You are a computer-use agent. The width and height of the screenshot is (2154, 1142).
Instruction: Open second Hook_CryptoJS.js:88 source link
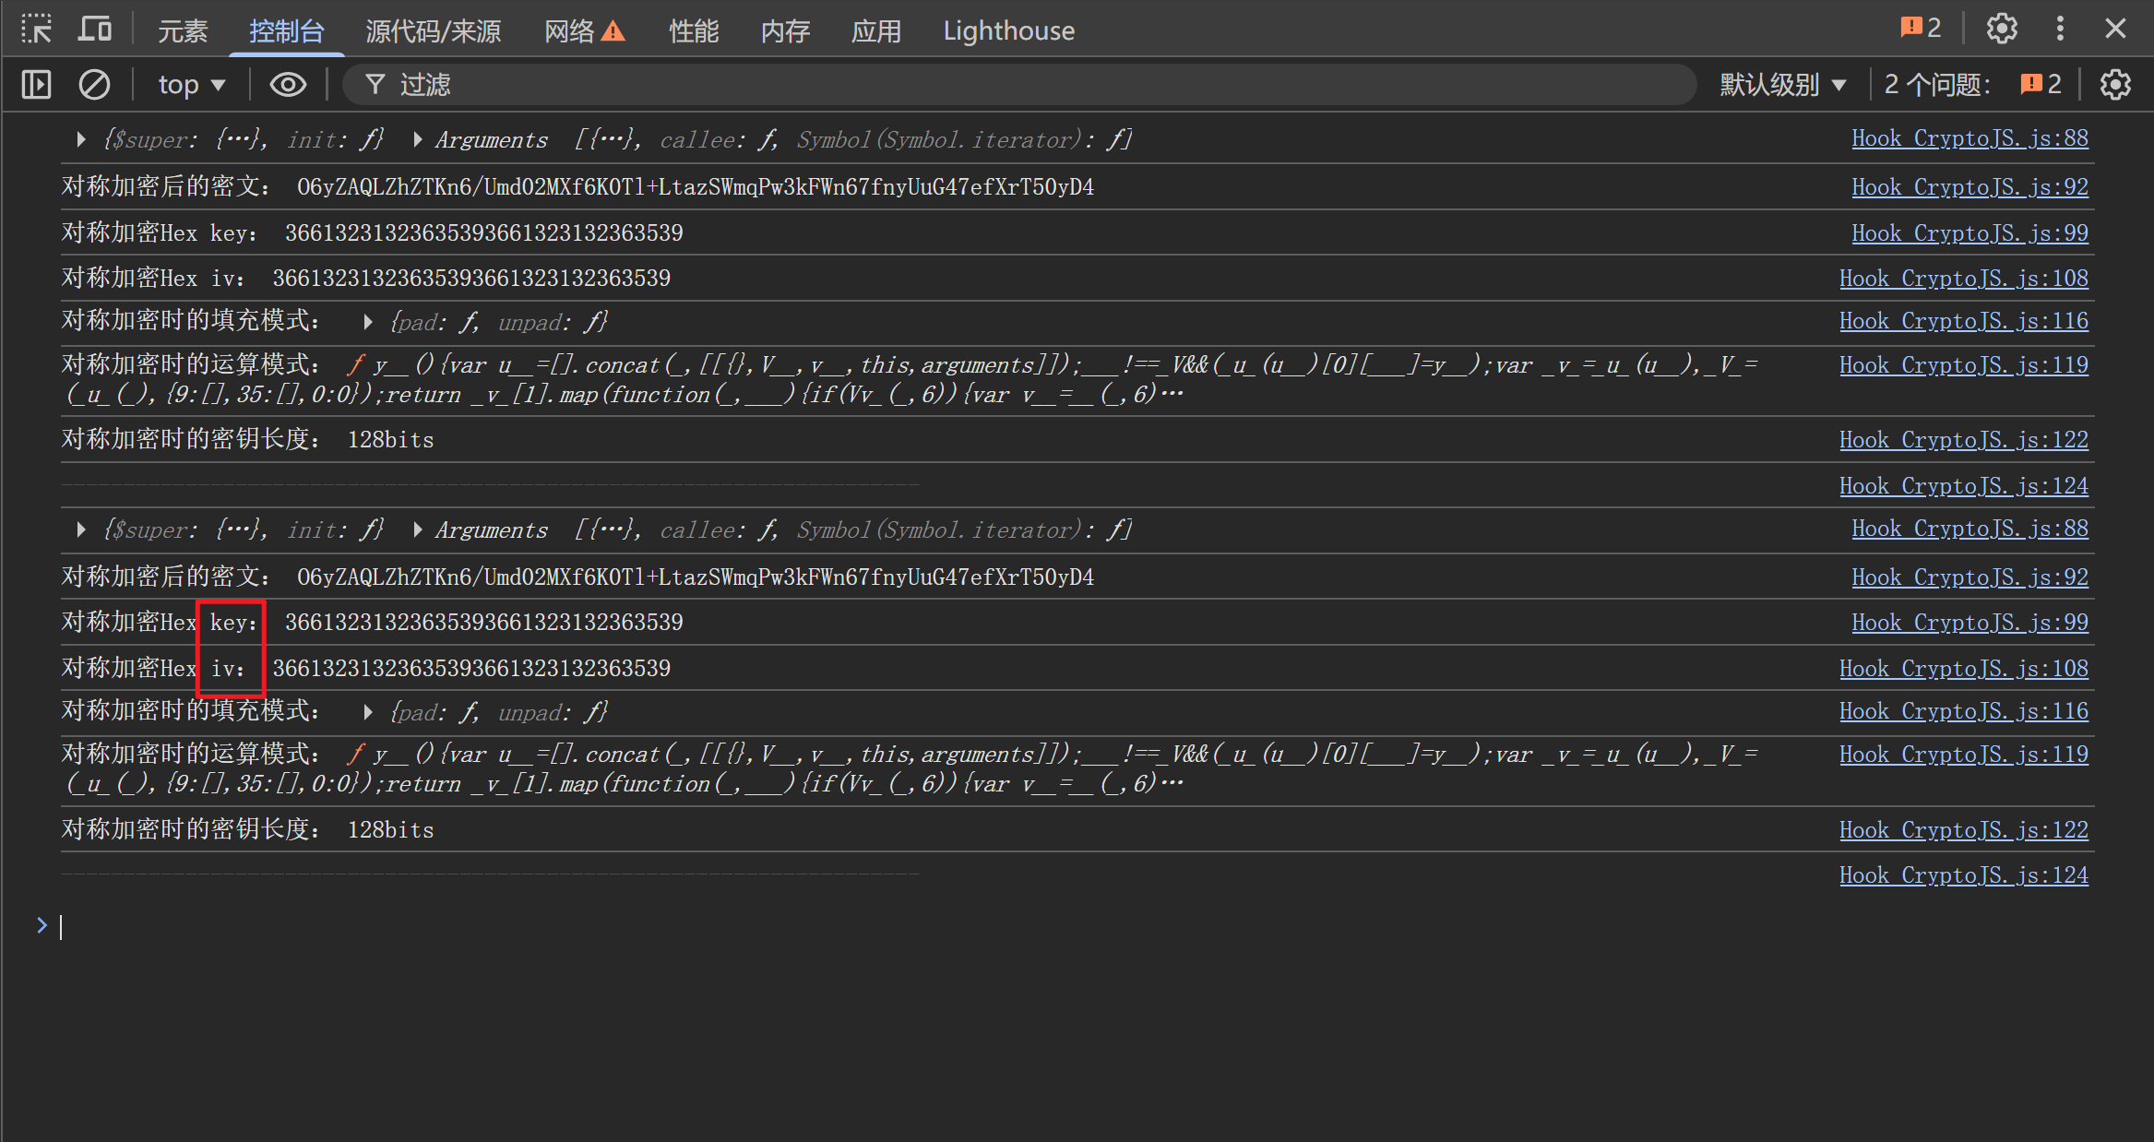point(1970,529)
